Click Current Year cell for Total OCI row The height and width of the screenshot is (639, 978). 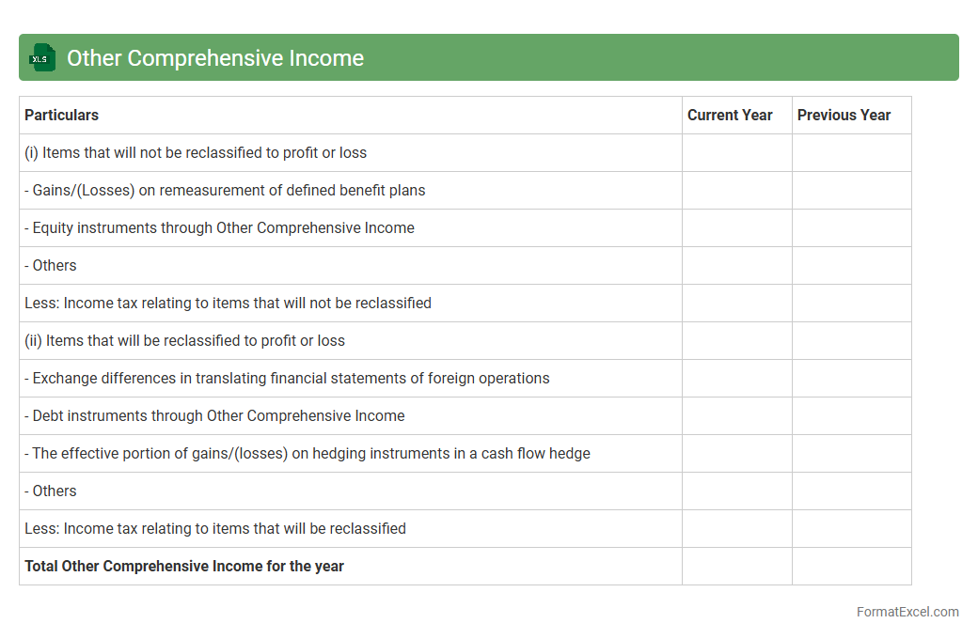click(736, 566)
